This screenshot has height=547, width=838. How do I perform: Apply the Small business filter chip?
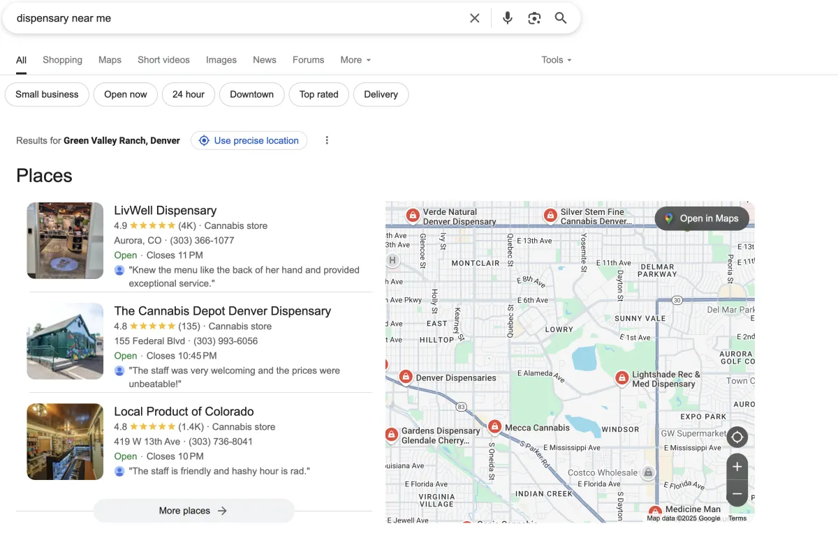(47, 94)
